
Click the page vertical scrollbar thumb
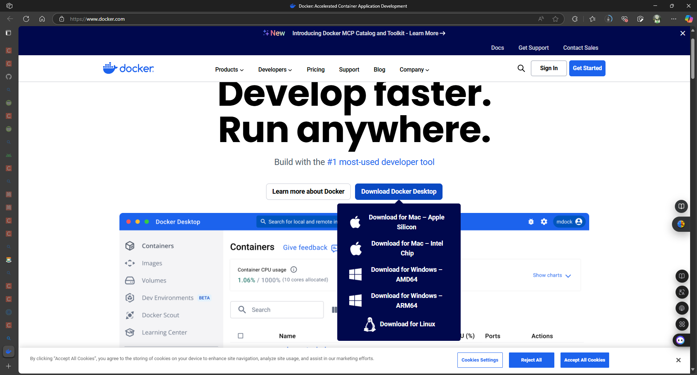click(693, 58)
